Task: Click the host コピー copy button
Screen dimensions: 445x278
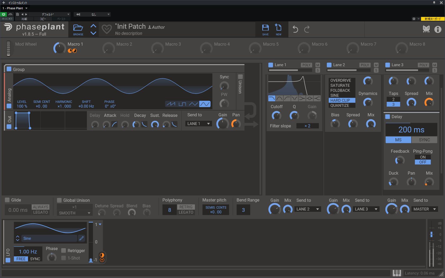Action: (x=43, y=19)
